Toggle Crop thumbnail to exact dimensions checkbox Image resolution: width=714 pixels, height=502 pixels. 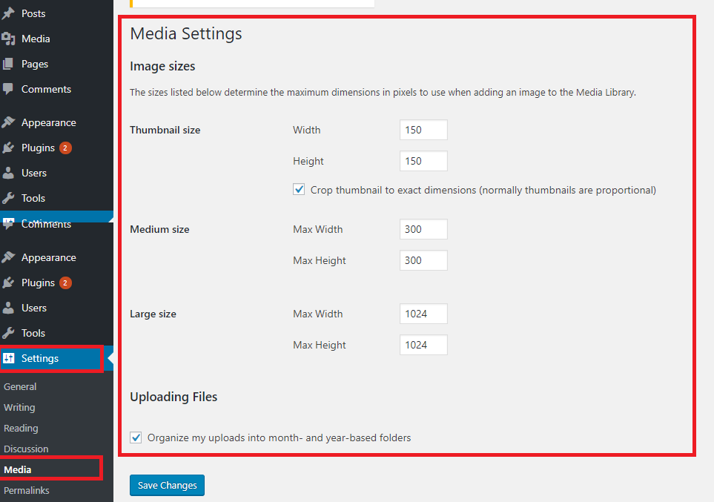pyautogui.click(x=300, y=190)
